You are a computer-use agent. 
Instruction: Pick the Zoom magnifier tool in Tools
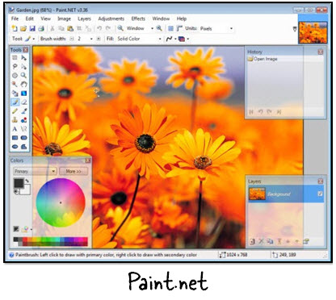(24, 75)
